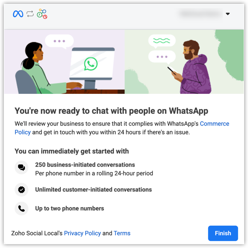Click 'Up to two phone numbers' text

(69, 209)
